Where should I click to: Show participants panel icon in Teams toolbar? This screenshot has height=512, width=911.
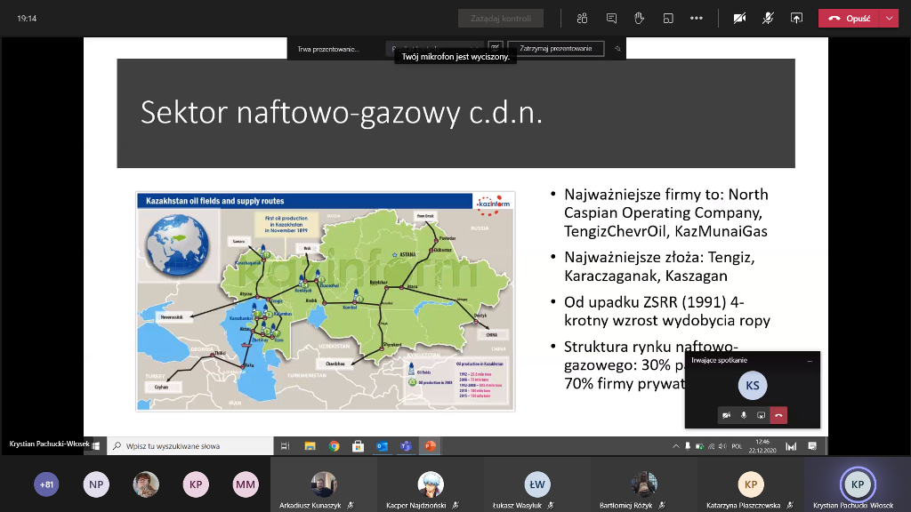pos(582,18)
